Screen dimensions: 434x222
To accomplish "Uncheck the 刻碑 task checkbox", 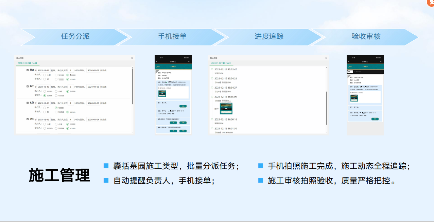I will tap(28, 70).
